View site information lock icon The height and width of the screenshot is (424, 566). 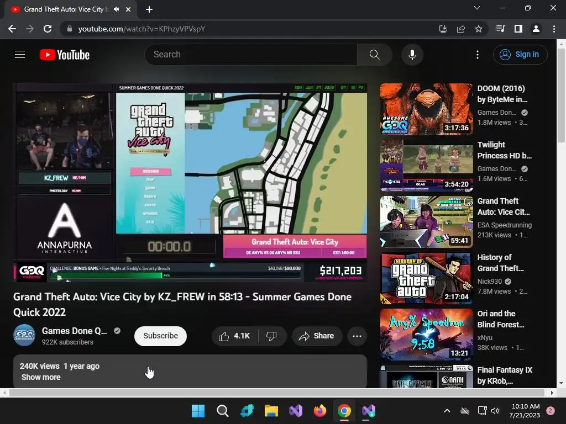coord(70,29)
